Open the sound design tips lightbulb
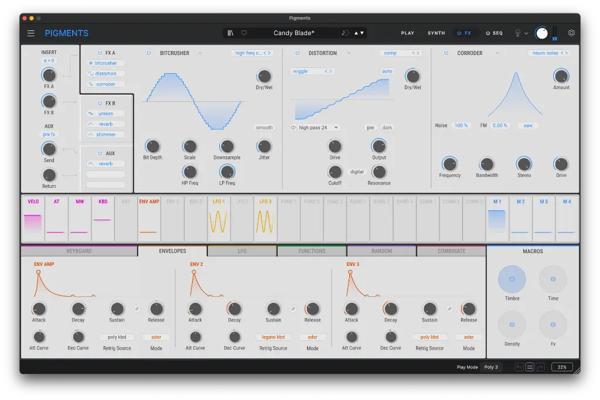This screenshot has width=600, height=400. (518, 33)
